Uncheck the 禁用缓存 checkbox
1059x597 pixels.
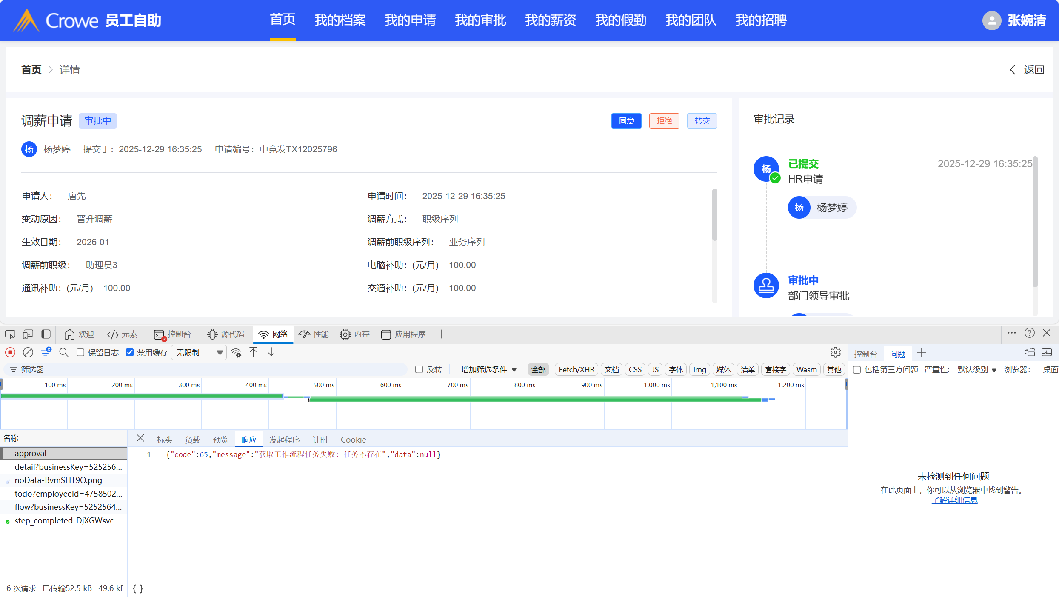tap(130, 352)
